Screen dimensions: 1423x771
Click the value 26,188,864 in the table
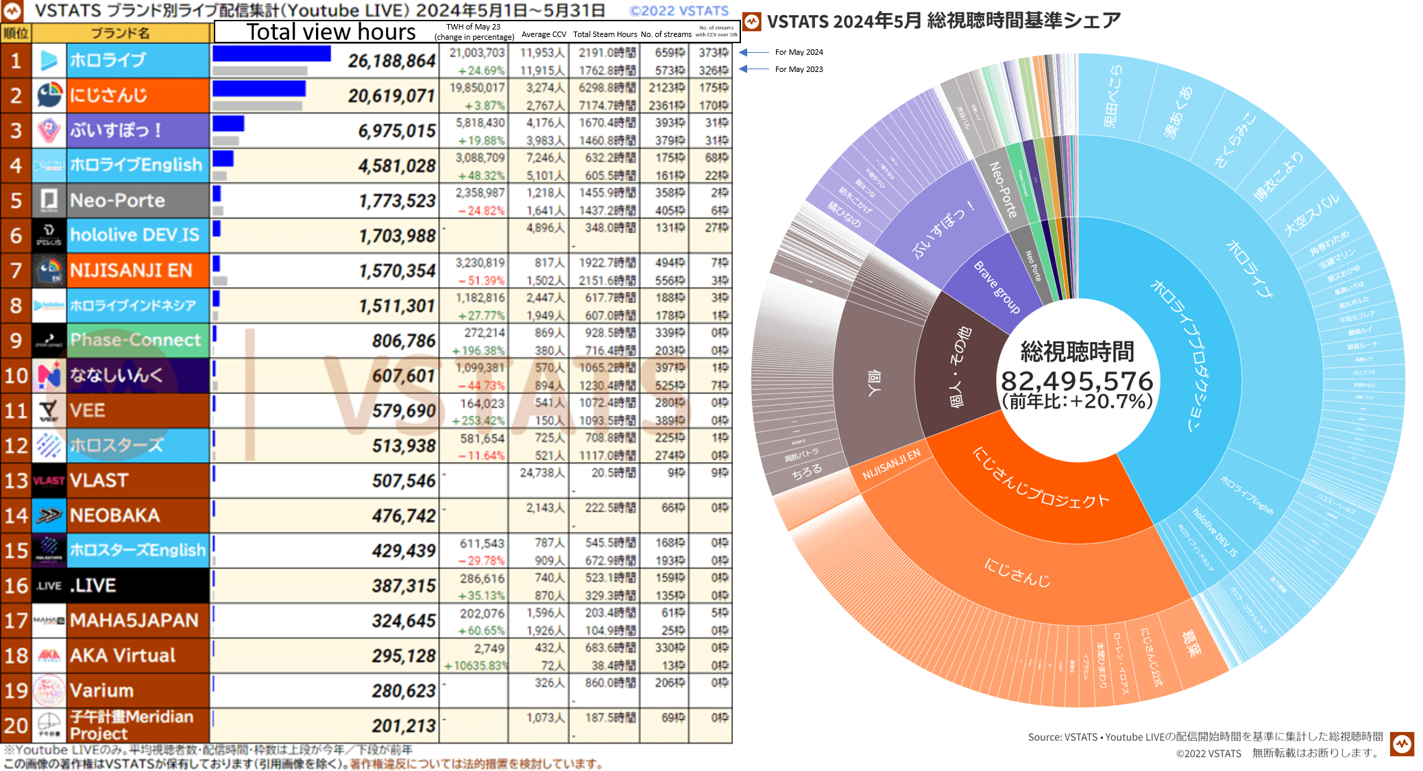[391, 61]
